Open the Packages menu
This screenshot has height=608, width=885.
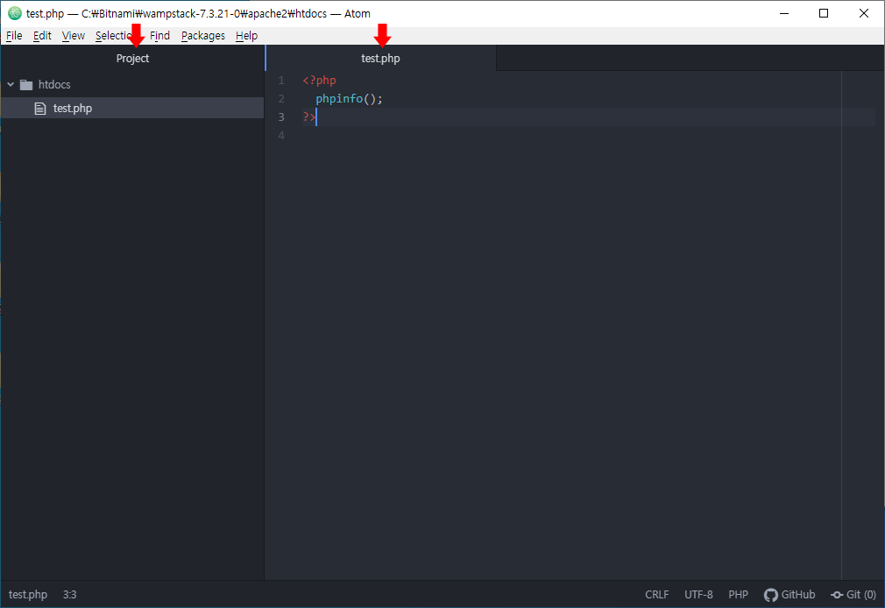(203, 36)
